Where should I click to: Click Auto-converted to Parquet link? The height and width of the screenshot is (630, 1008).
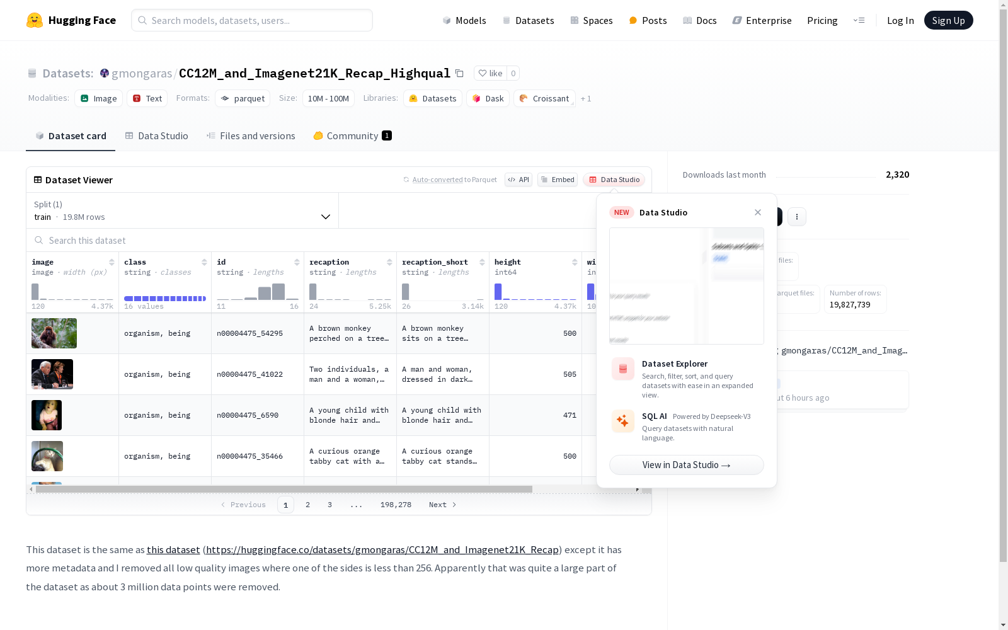(438, 180)
